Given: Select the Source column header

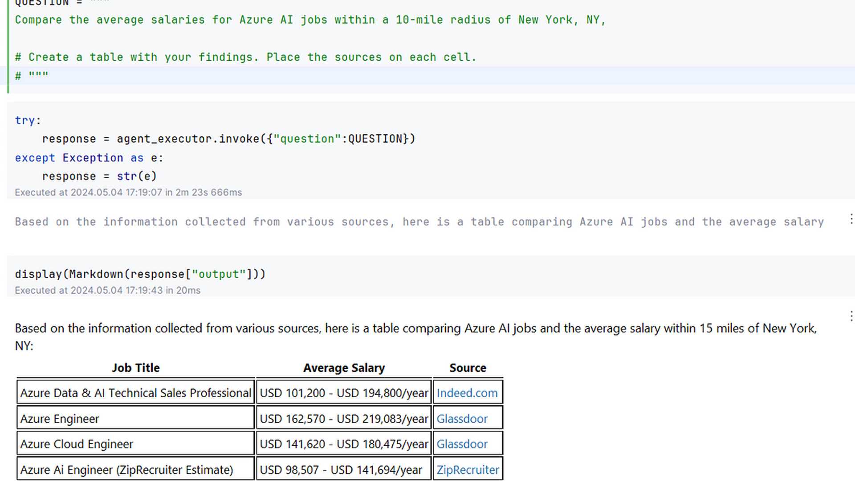Looking at the screenshot, I should coord(468,368).
